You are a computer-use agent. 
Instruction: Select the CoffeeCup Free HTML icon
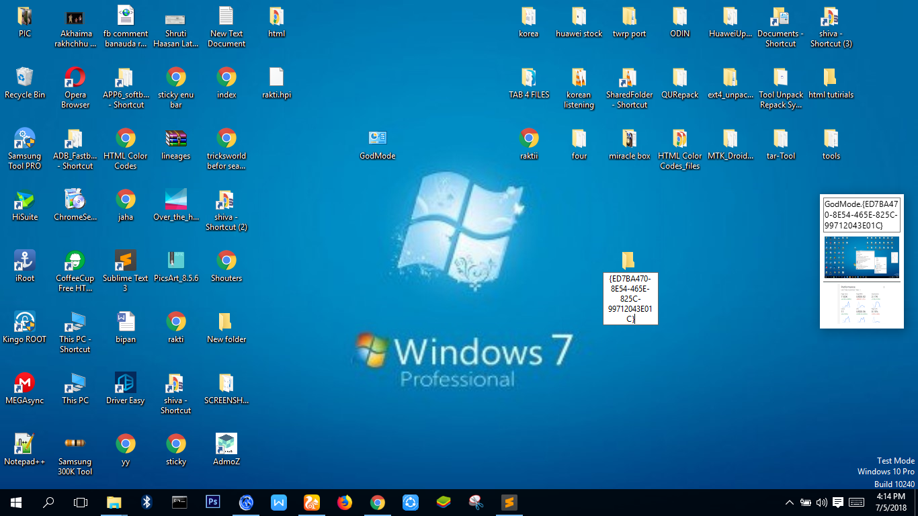tap(75, 271)
